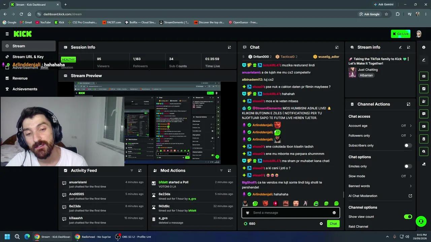This screenshot has height=242, width=431.
Task: Toggle Subscribers only chat
Action: coord(408,146)
